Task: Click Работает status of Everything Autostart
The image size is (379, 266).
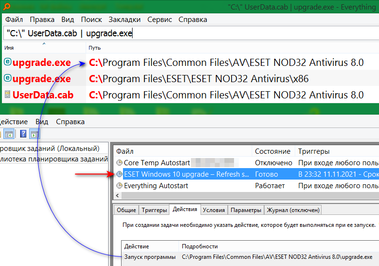Action: [270, 186]
